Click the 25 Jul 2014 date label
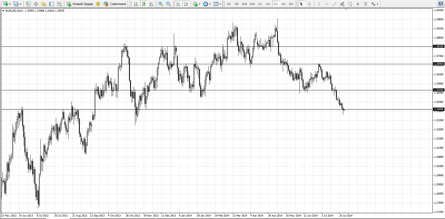445x219 pixels. 346,216
